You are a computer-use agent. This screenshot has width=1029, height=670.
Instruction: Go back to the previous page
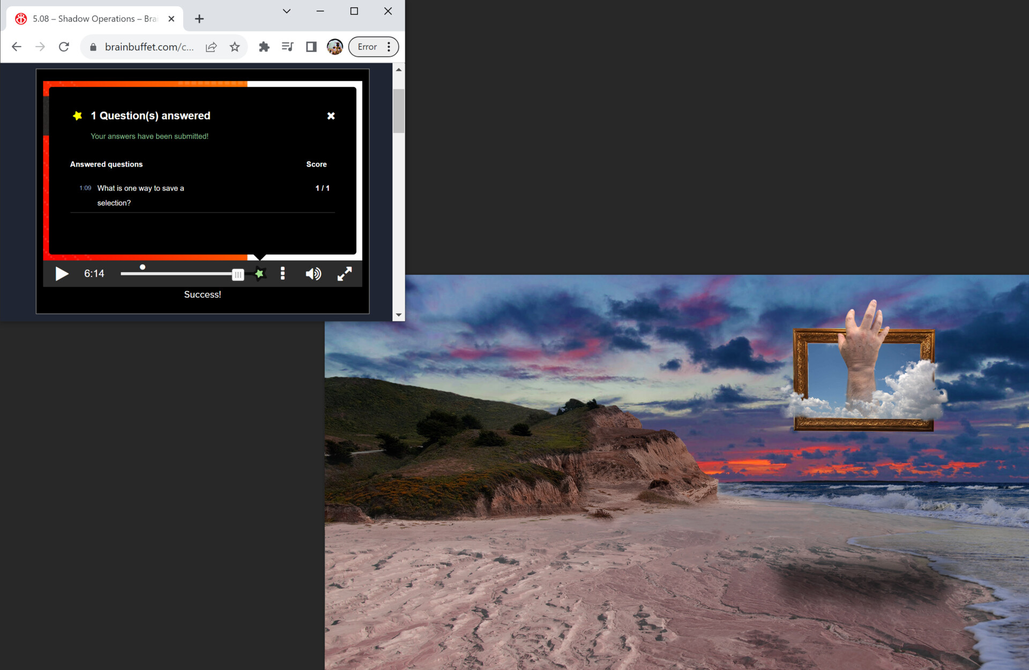[17, 47]
